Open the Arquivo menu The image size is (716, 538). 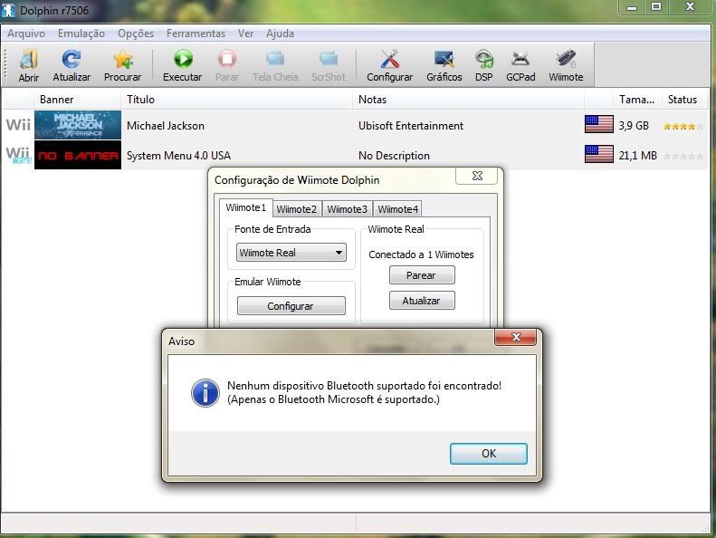tap(26, 34)
